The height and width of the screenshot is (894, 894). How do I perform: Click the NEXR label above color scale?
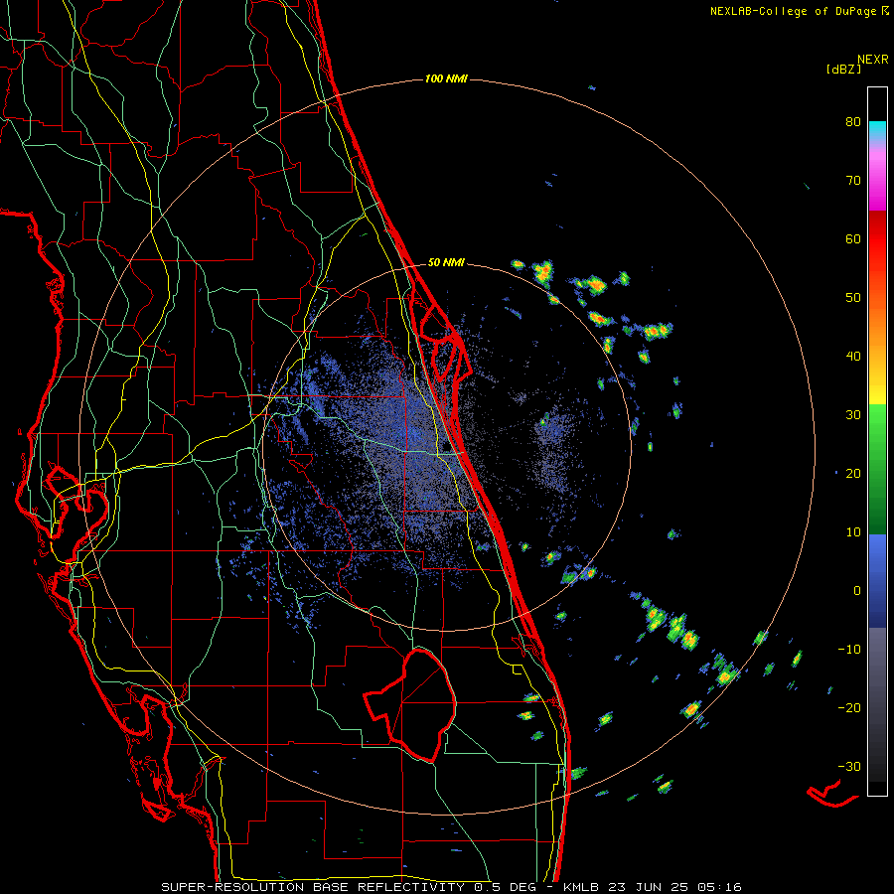click(x=873, y=60)
